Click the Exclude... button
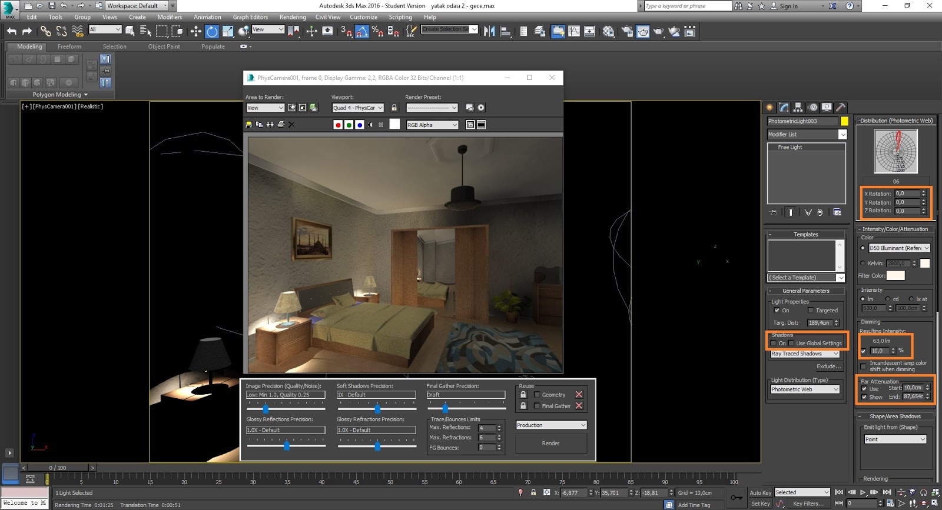This screenshot has height=510, width=942. (x=828, y=366)
